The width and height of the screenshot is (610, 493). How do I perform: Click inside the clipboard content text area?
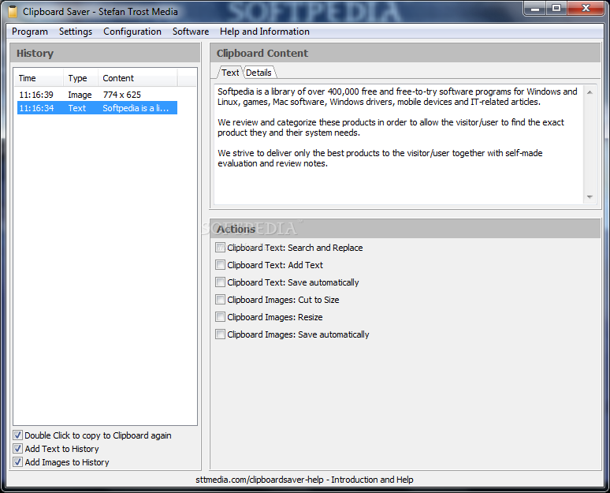point(399,144)
